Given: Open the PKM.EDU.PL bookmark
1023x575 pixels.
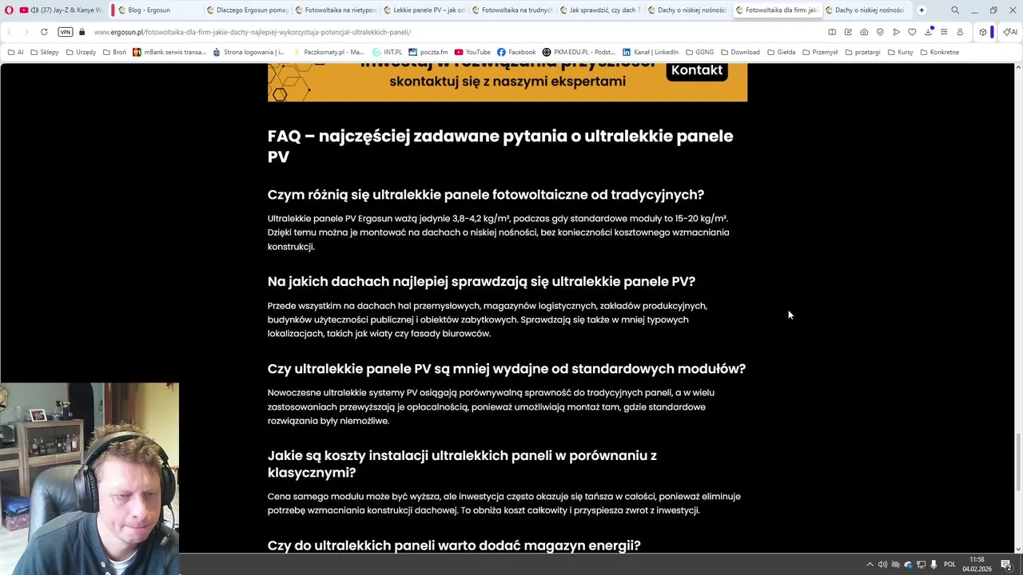Looking at the screenshot, I should click(x=579, y=52).
